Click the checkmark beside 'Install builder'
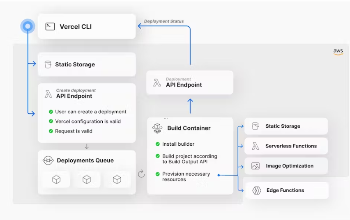Image resolution: width=350 pixels, height=220 pixels. coord(158,144)
